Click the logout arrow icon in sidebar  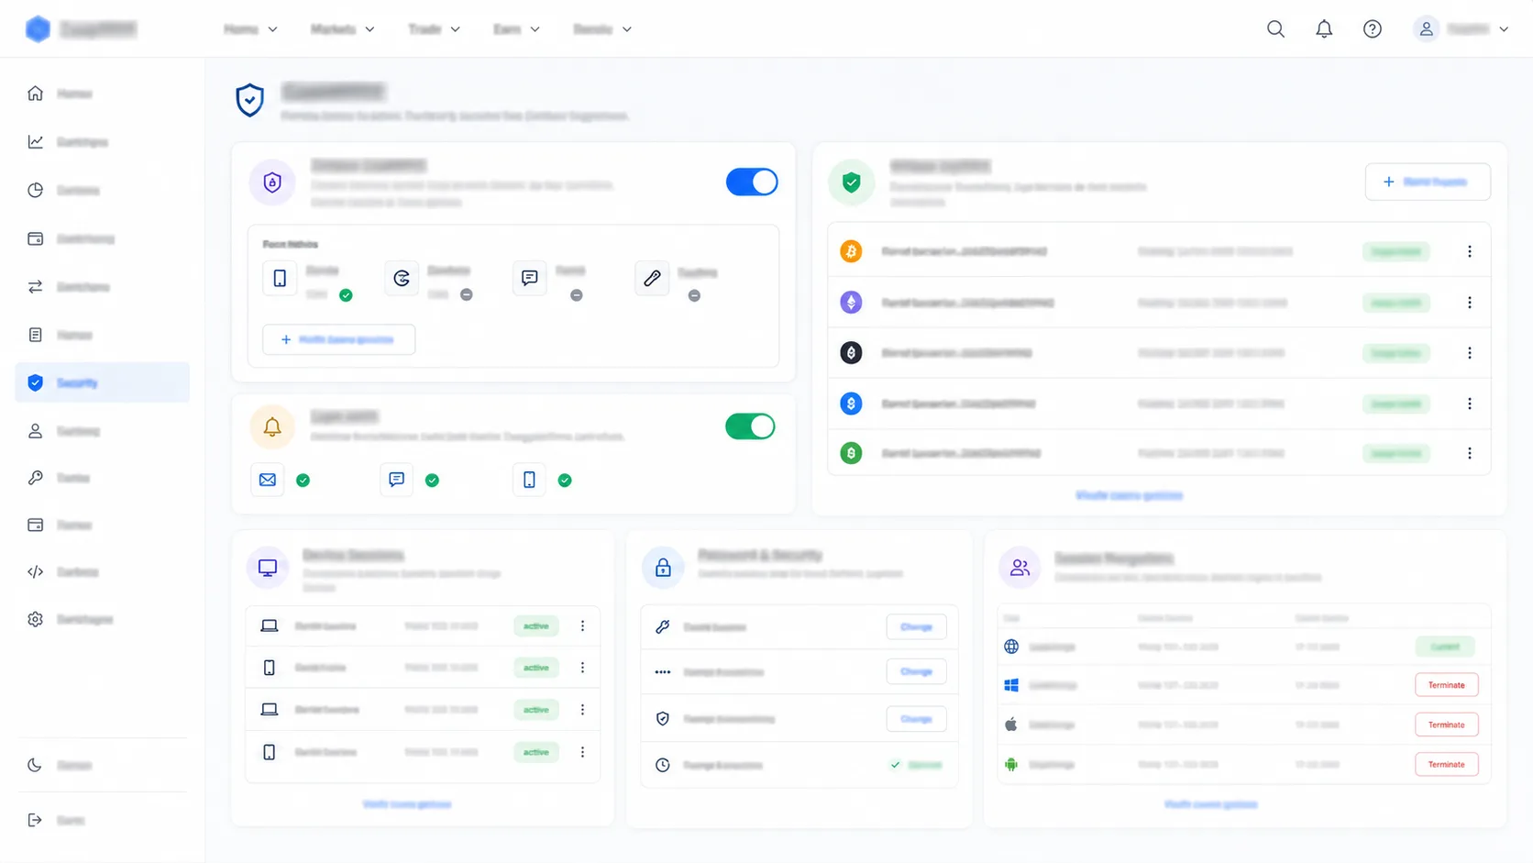click(35, 820)
